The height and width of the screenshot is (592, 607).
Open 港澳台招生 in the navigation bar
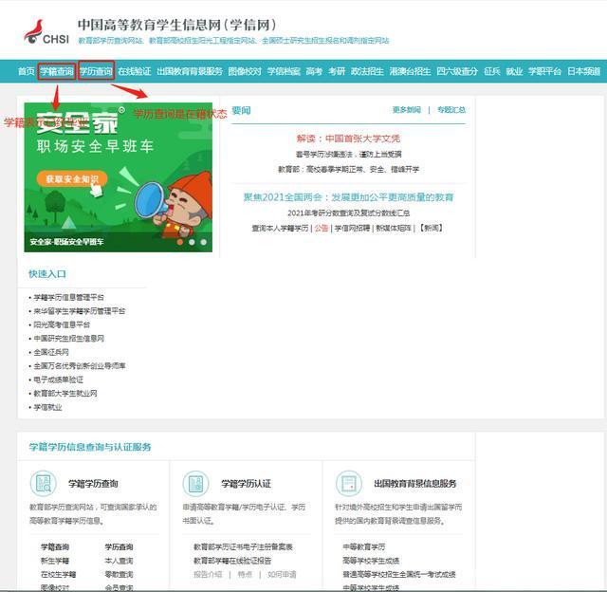coord(411,71)
